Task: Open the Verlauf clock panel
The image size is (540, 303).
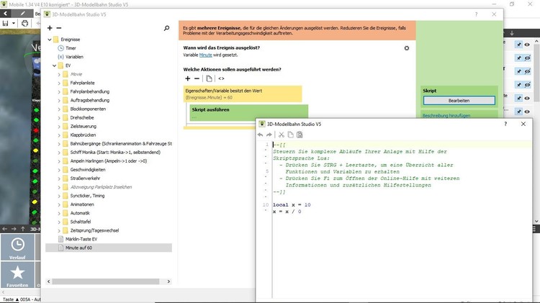Action: (17, 247)
